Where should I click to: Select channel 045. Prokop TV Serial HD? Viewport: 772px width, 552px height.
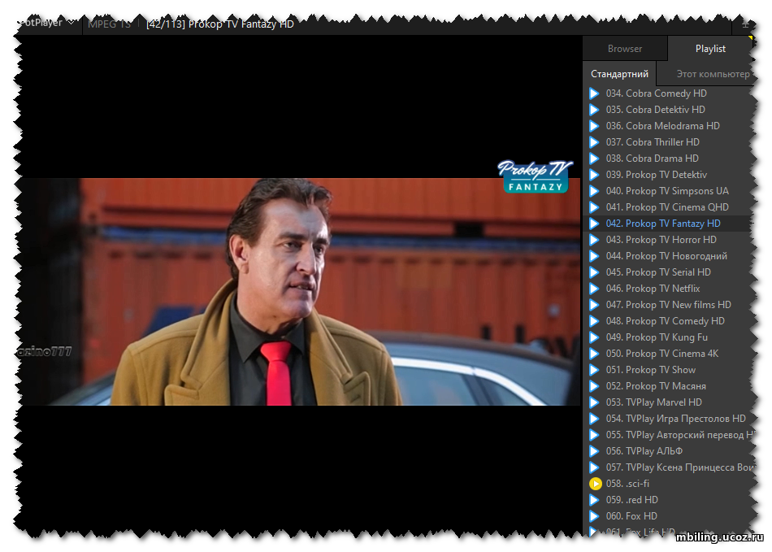pyautogui.click(x=658, y=272)
